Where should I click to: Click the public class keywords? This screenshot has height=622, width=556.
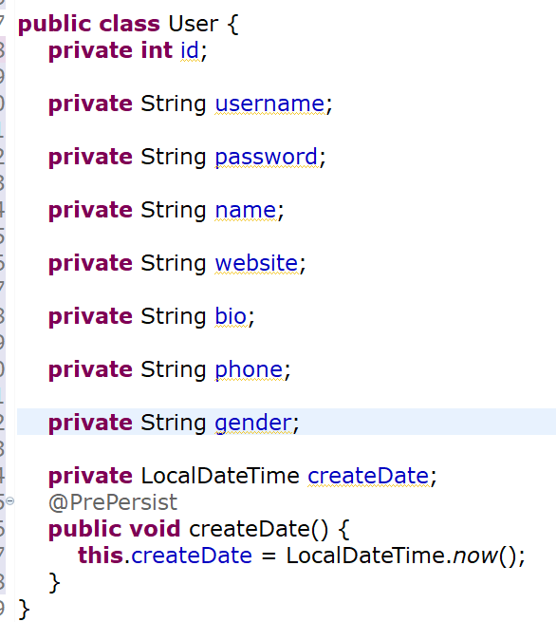coord(89,25)
